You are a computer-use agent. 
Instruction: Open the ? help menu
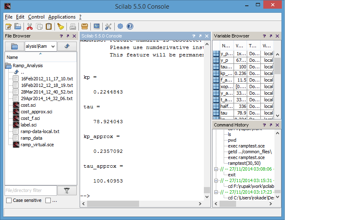coord(80,17)
